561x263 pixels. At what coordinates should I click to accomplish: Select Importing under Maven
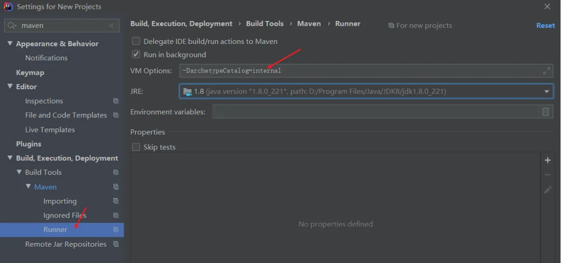[x=60, y=201]
